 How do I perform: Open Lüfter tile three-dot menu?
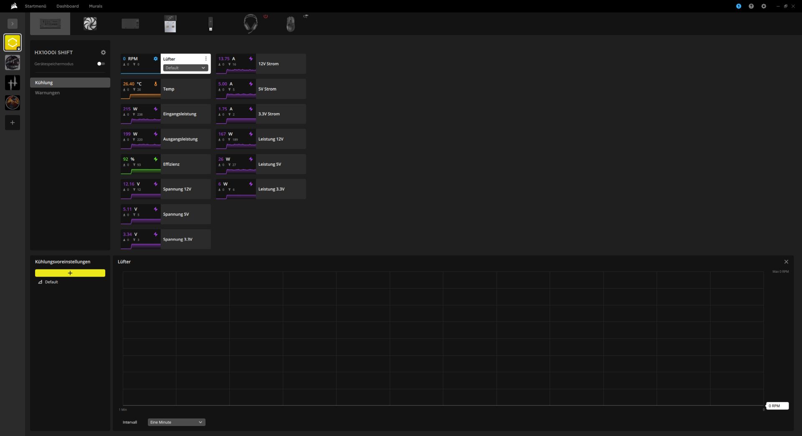206,59
